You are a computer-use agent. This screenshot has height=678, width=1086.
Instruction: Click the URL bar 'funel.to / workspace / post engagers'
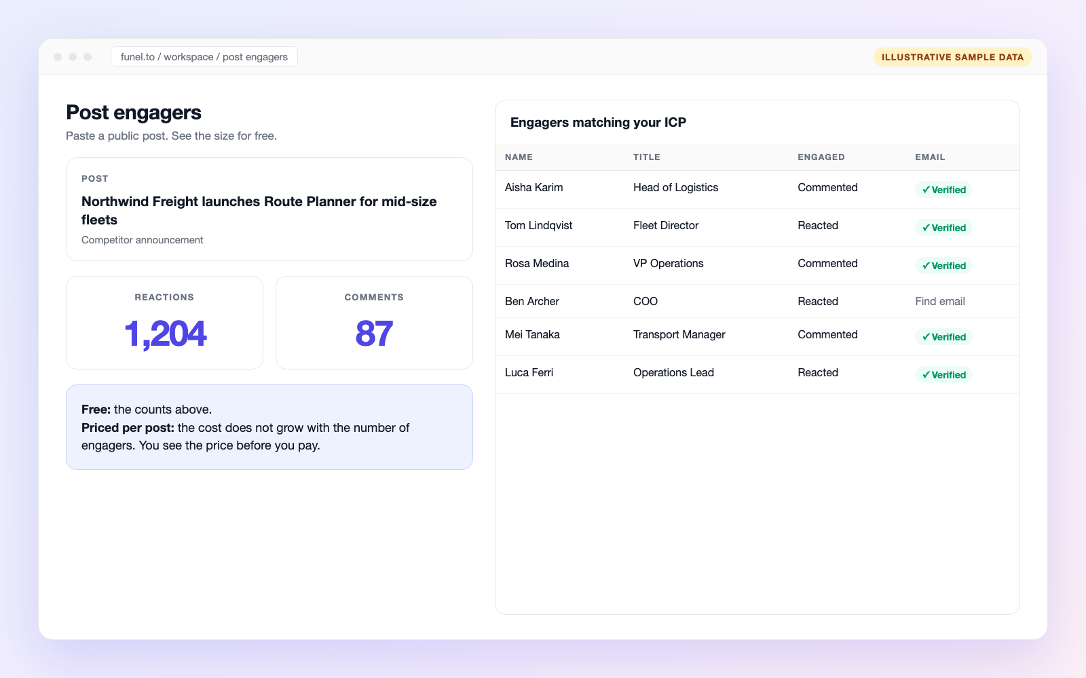[x=204, y=57]
